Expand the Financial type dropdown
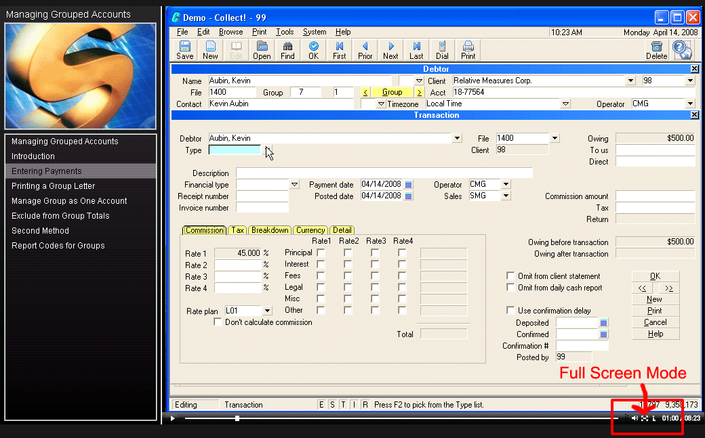This screenshot has width=705, height=438. 294,184
